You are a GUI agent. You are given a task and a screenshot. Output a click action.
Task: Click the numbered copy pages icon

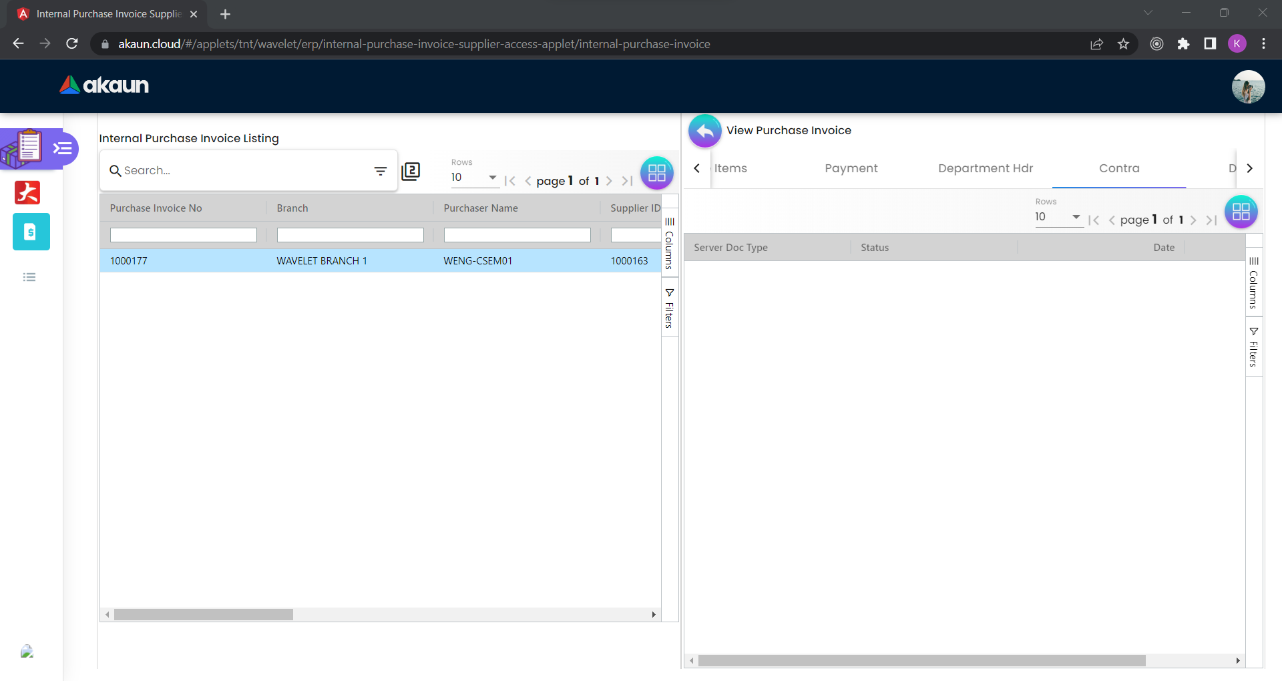pyautogui.click(x=411, y=172)
